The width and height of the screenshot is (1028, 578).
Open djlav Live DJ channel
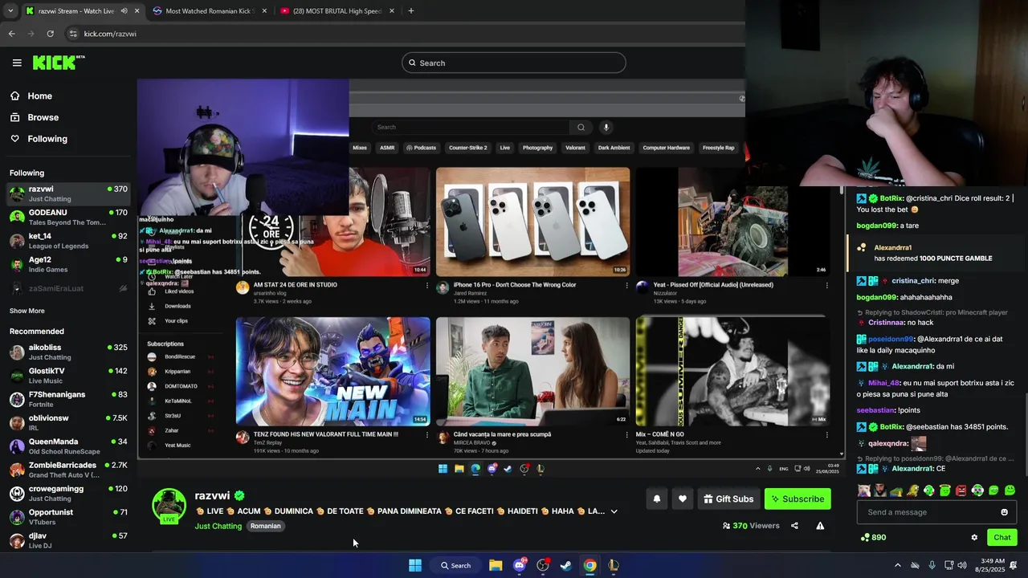(68, 539)
